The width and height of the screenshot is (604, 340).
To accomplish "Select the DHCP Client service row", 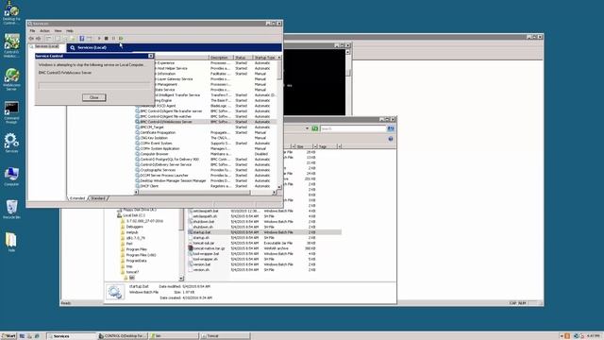I will tap(206, 186).
